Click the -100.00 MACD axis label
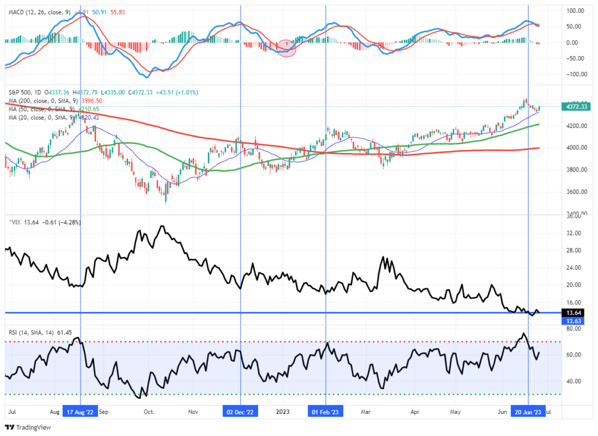The width and height of the screenshot is (598, 436). click(x=575, y=74)
